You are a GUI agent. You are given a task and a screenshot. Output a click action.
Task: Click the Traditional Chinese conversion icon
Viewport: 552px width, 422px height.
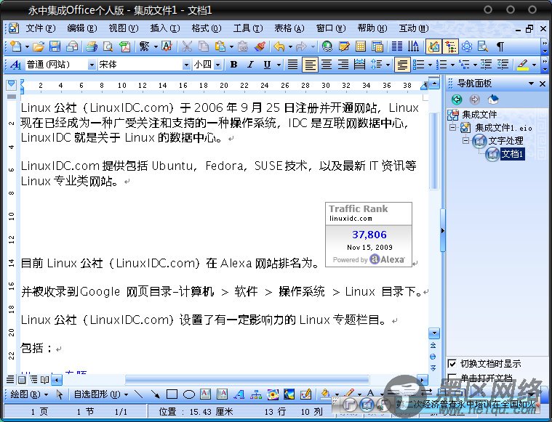pos(144,46)
